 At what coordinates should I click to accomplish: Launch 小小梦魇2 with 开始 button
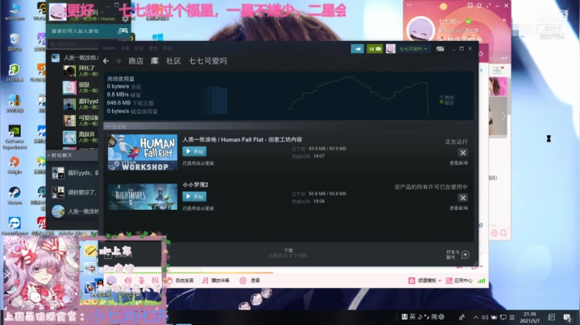(195, 196)
